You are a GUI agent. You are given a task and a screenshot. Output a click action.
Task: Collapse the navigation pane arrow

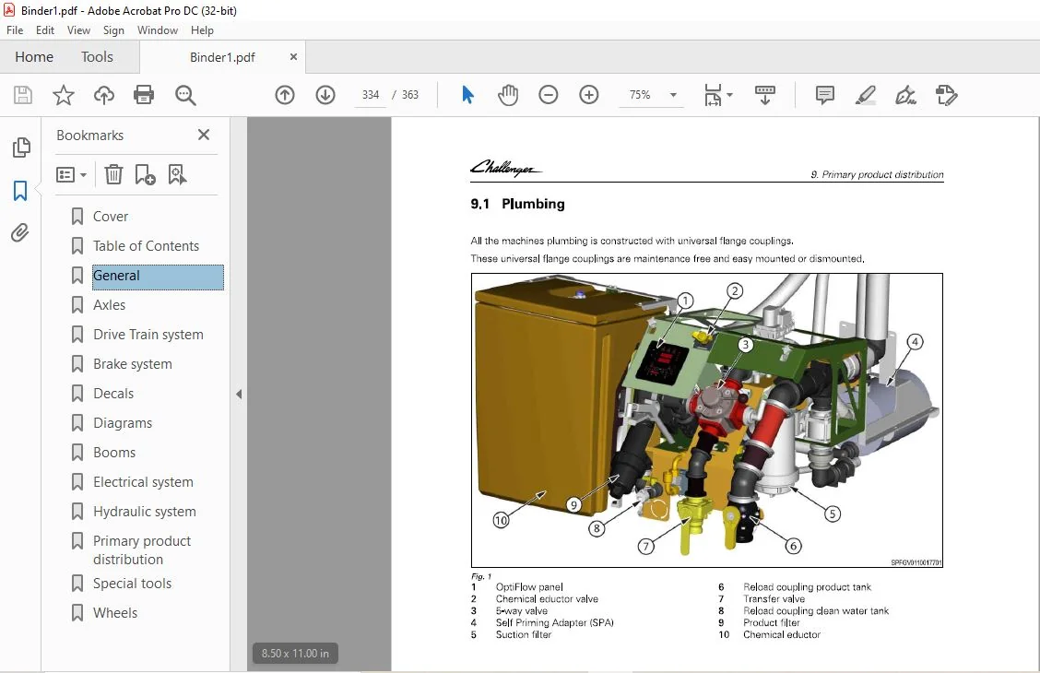point(239,394)
